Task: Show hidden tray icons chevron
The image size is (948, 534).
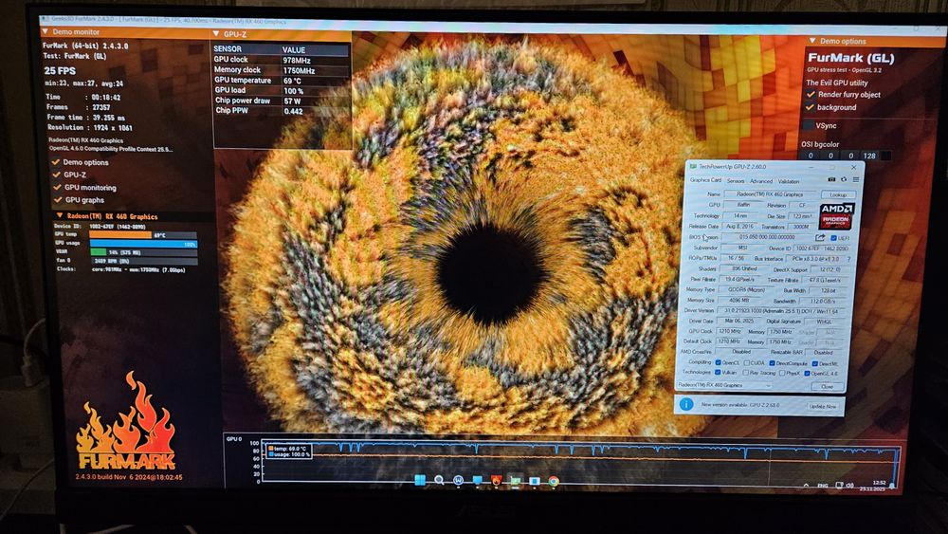Action: pos(806,485)
